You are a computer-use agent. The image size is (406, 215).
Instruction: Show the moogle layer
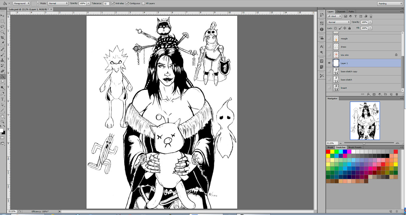pos(329,39)
